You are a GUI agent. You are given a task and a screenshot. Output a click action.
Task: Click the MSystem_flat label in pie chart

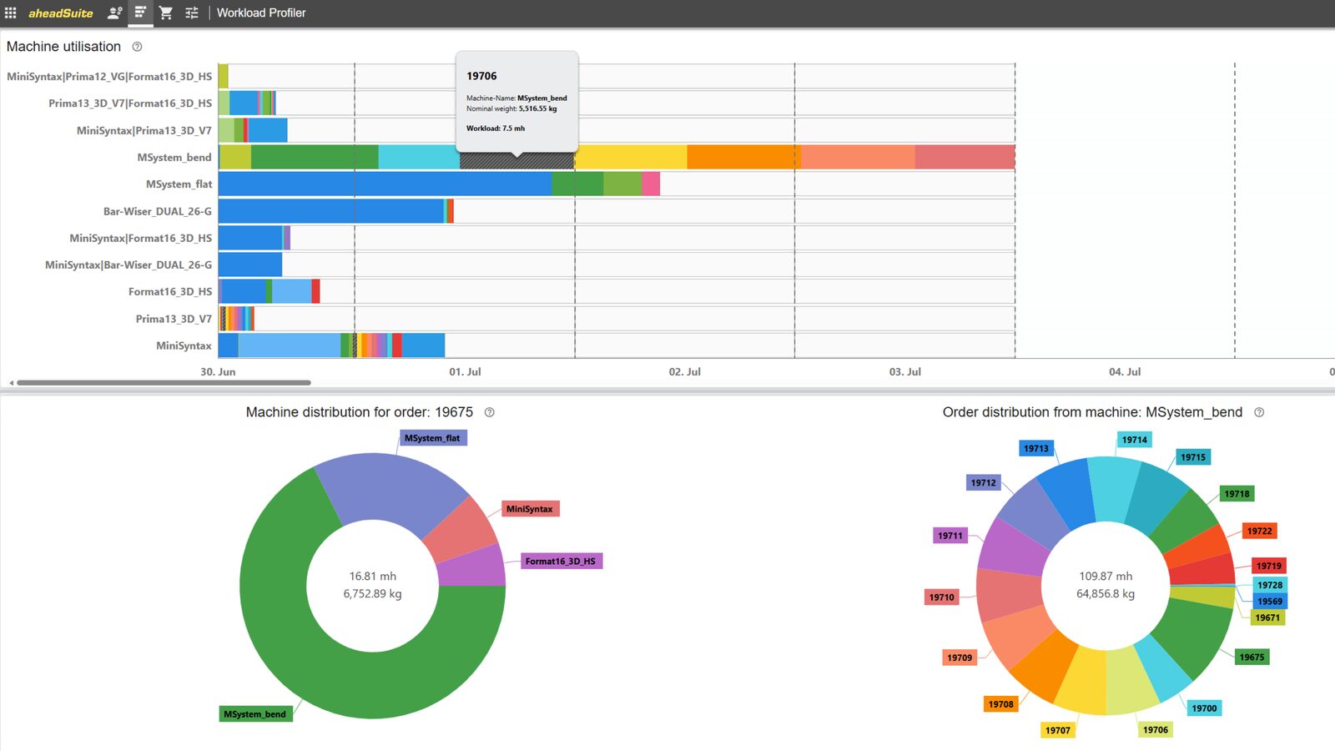tap(432, 438)
